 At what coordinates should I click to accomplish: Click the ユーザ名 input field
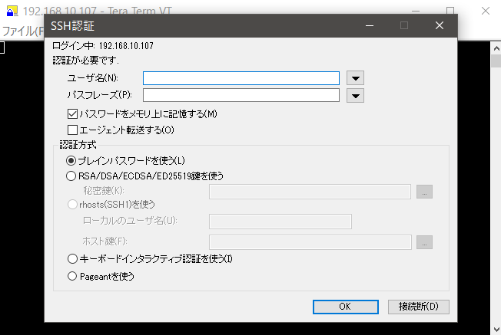241,78
